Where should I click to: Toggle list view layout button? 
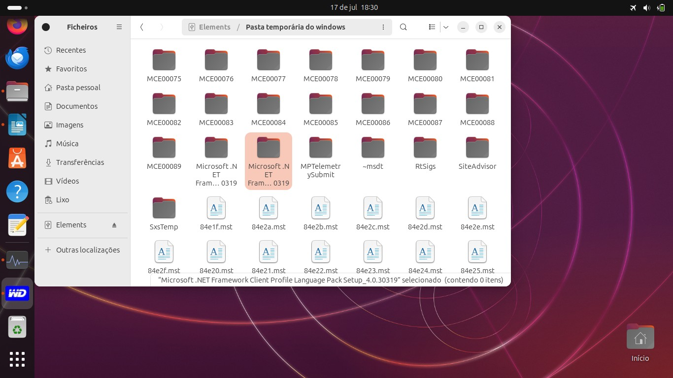432,27
